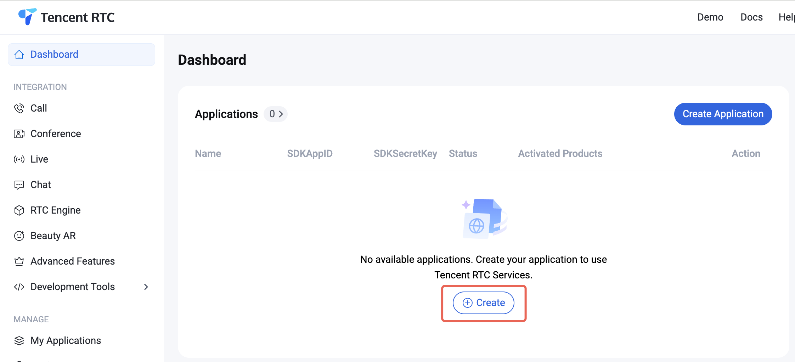795x362 pixels.
Task: Click the empty applications illustration
Action: click(x=484, y=219)
